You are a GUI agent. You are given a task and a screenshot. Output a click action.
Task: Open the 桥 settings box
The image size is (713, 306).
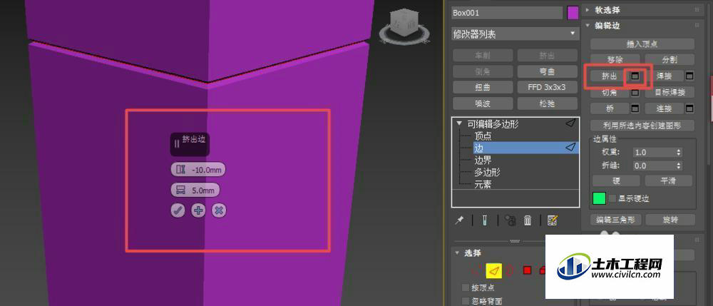635,108
